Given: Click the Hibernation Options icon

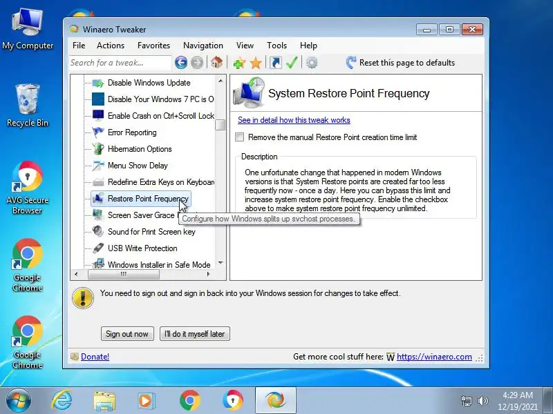Looking at the screenshot, I should tap(98, 149).
